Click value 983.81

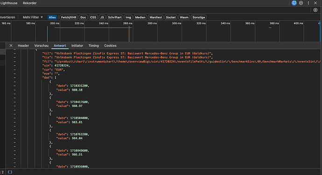click(x=77, y=122)
